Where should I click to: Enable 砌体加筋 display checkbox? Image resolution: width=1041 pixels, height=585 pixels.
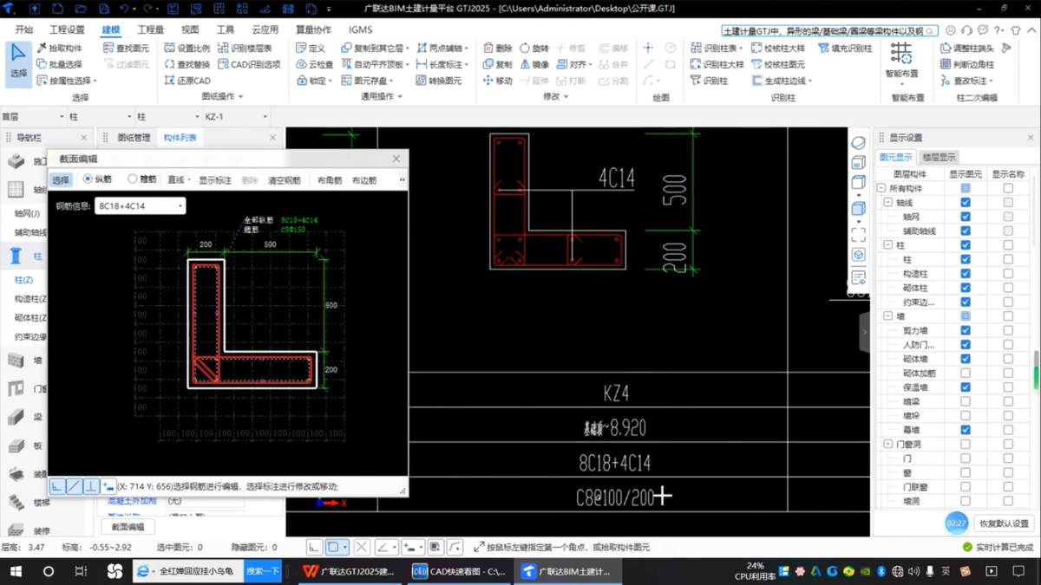click(966, 373)
